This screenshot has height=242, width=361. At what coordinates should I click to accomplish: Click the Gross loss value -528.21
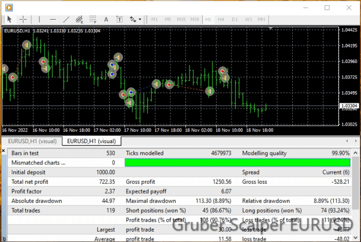(341, 182)
